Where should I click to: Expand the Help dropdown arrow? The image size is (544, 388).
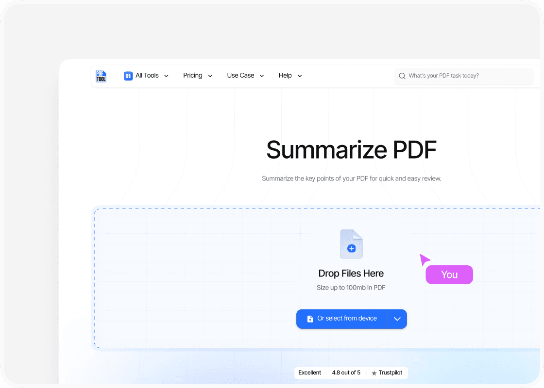pos(300,76)
